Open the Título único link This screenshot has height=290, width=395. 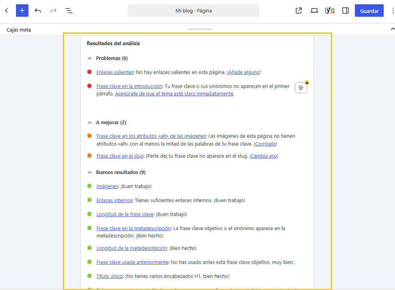[x=109, y=276]
